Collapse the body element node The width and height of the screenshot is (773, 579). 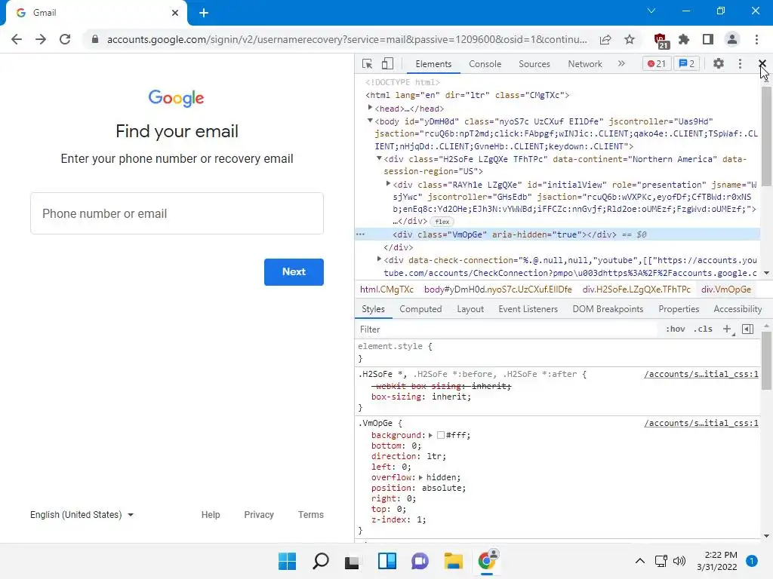(370, 121)
